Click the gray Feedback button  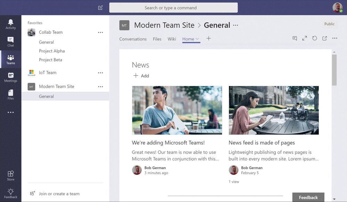(x=308, y=197)
